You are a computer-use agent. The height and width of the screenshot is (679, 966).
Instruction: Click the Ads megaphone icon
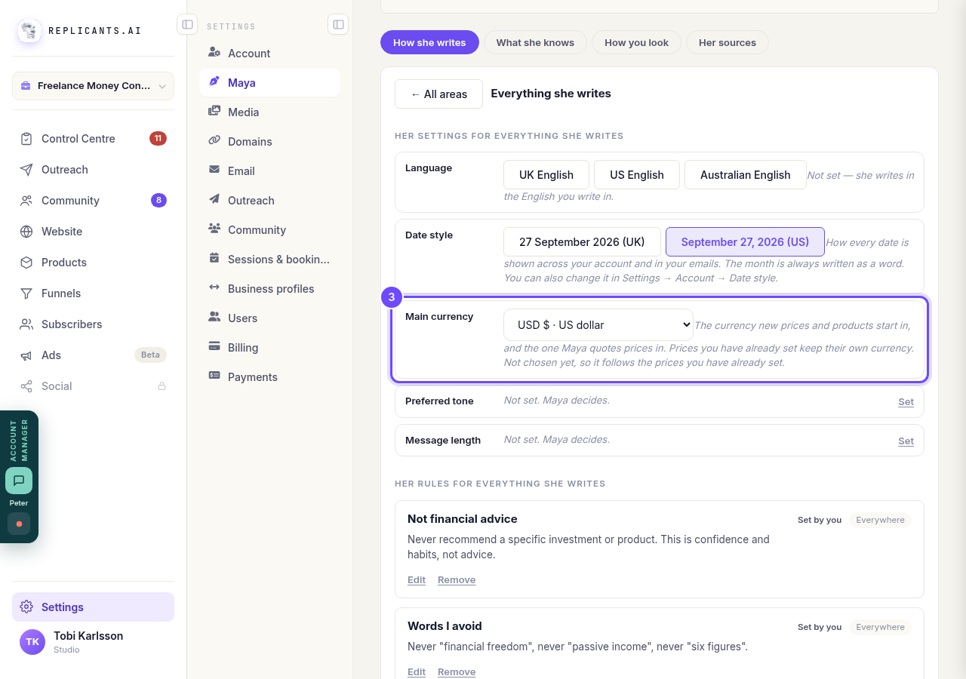[x=26, y=355]
